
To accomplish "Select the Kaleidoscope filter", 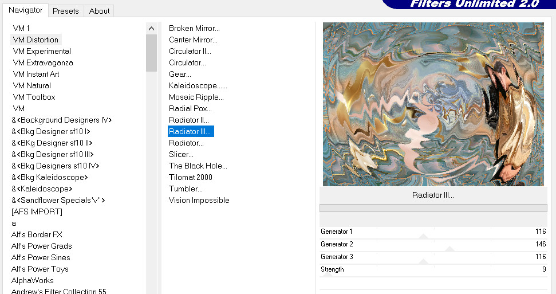I will pyautogui.click(x=198, y=85).
